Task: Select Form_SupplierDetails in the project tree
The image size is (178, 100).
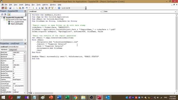Action: click(17, 22)
